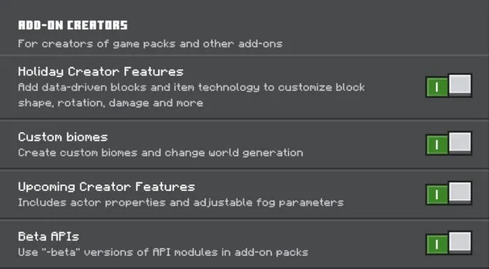The height and width of the screenshot is (269, 489).
Task: Click the 'For creators of game packs' subtitle
Action: (150, 44)
